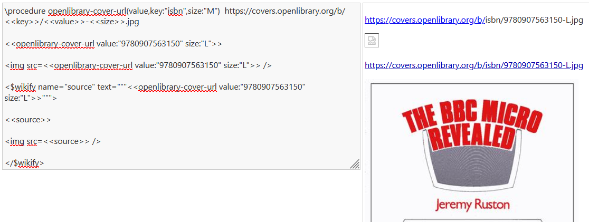
Task: Place cursor on the standalone <<source>> line
Action: [x=28, y=120]
